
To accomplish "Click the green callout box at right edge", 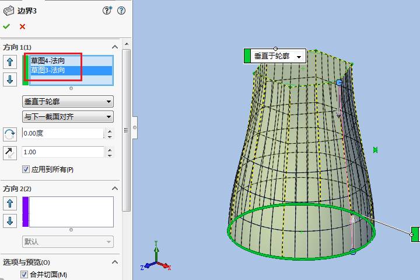I will [x=415, y=234].
